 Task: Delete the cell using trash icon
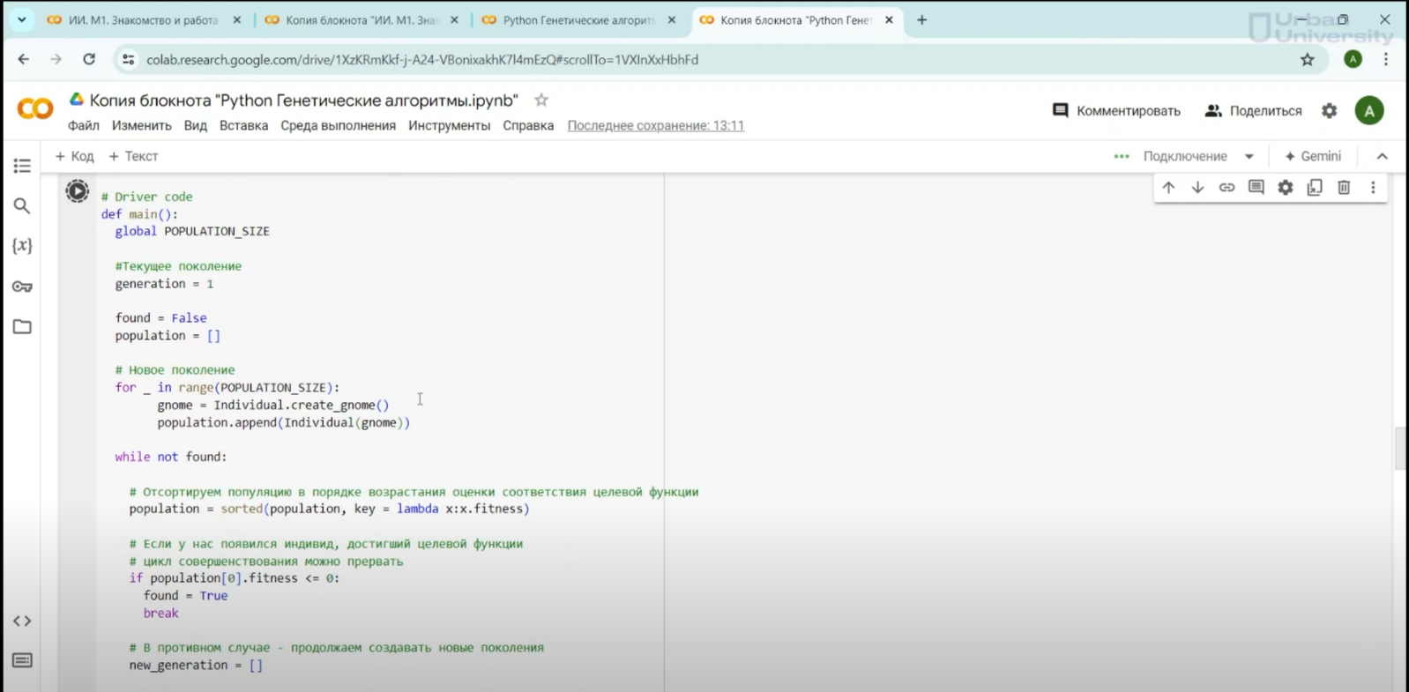coord(1344,188)
